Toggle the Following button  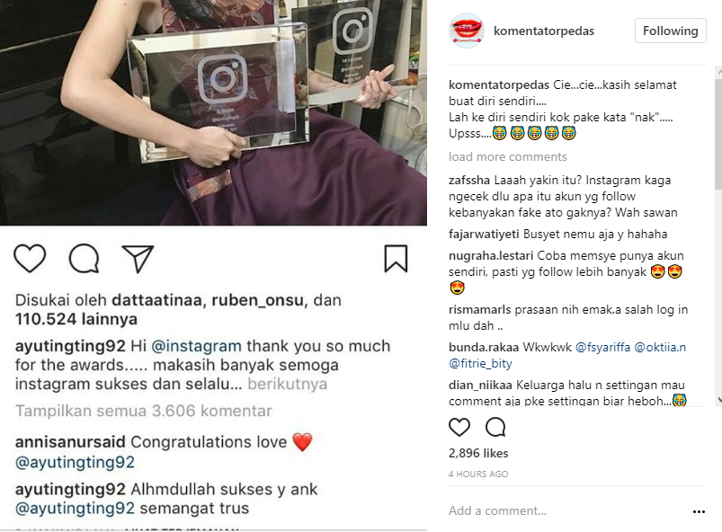(x=670, y=31)
